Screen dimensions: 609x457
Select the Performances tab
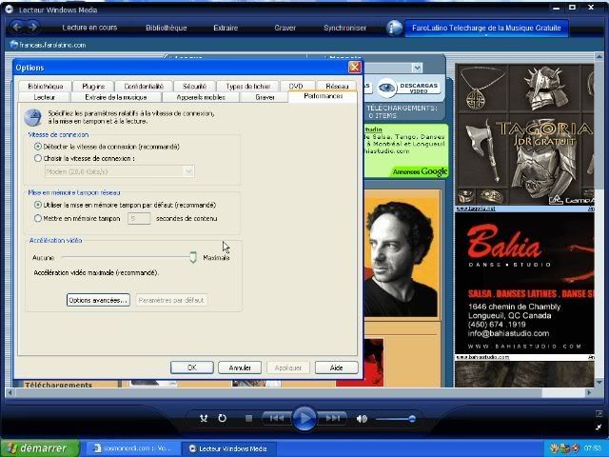coord(323,96)
